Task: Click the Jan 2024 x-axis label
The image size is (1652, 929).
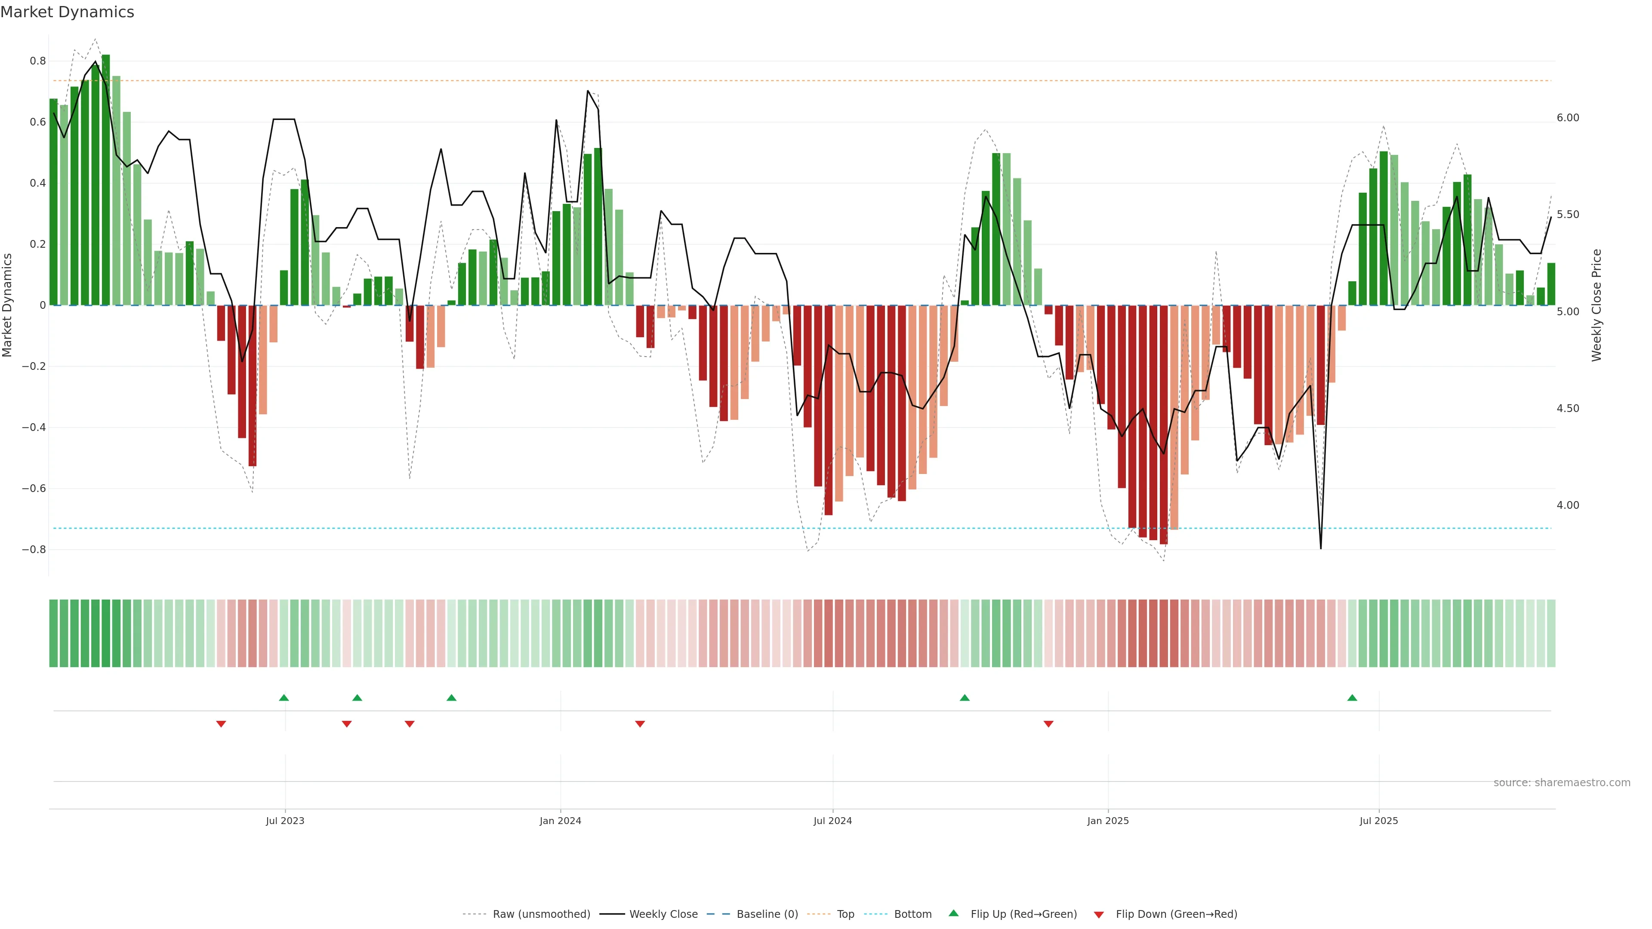Action: 560,821
